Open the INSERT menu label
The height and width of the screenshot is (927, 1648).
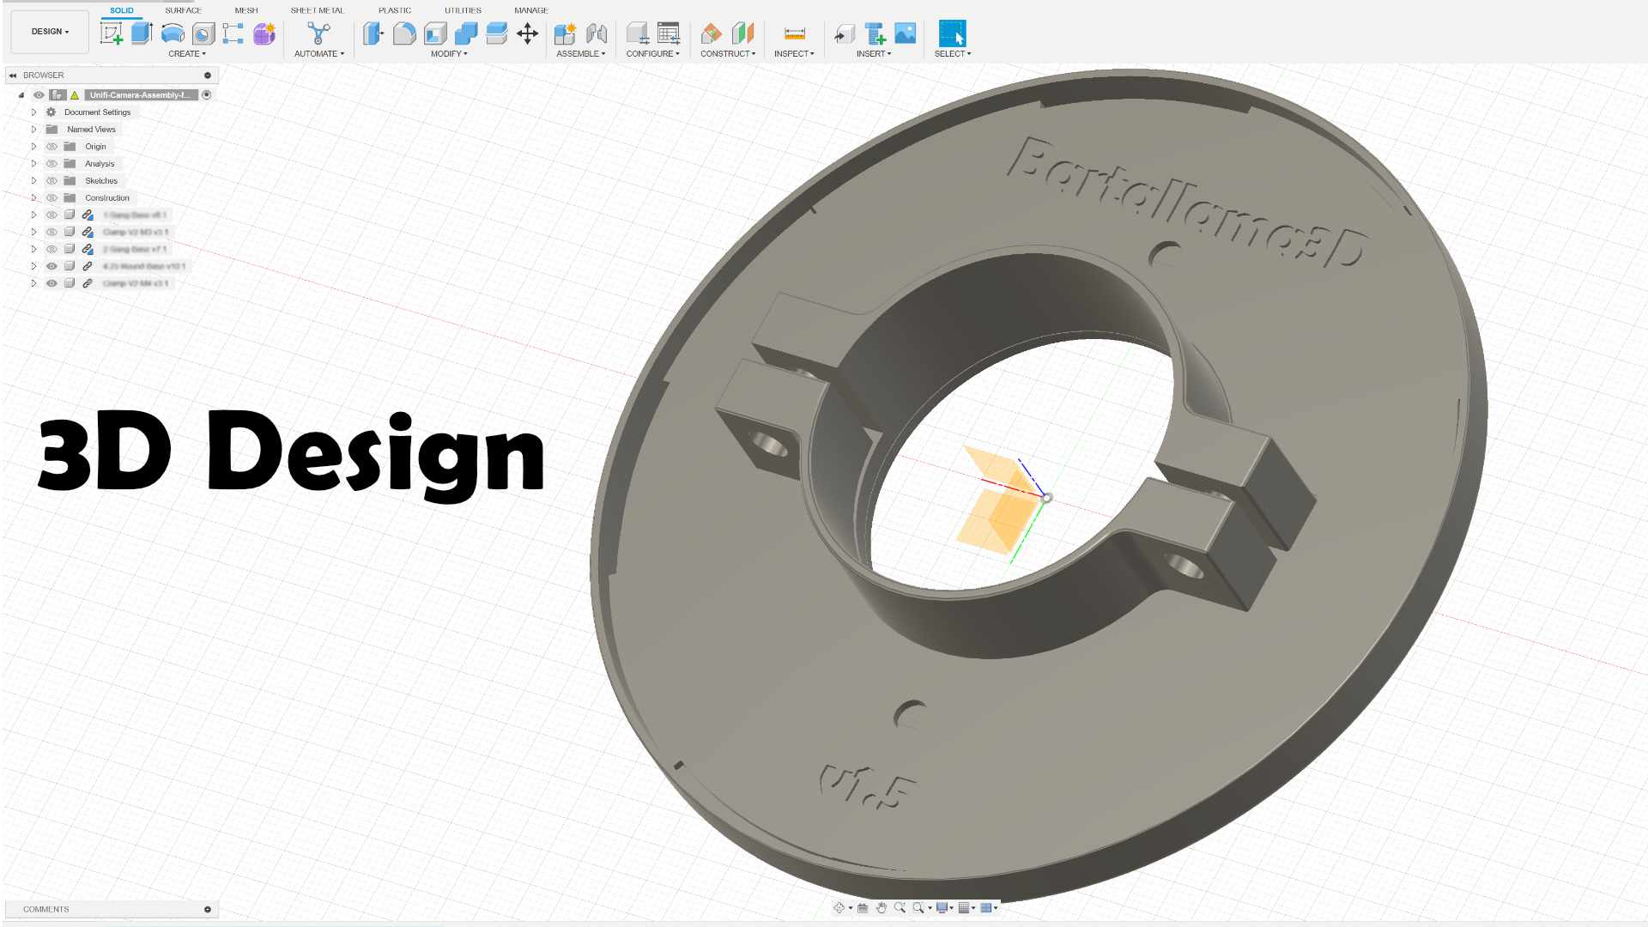click(x=874, y=53)
